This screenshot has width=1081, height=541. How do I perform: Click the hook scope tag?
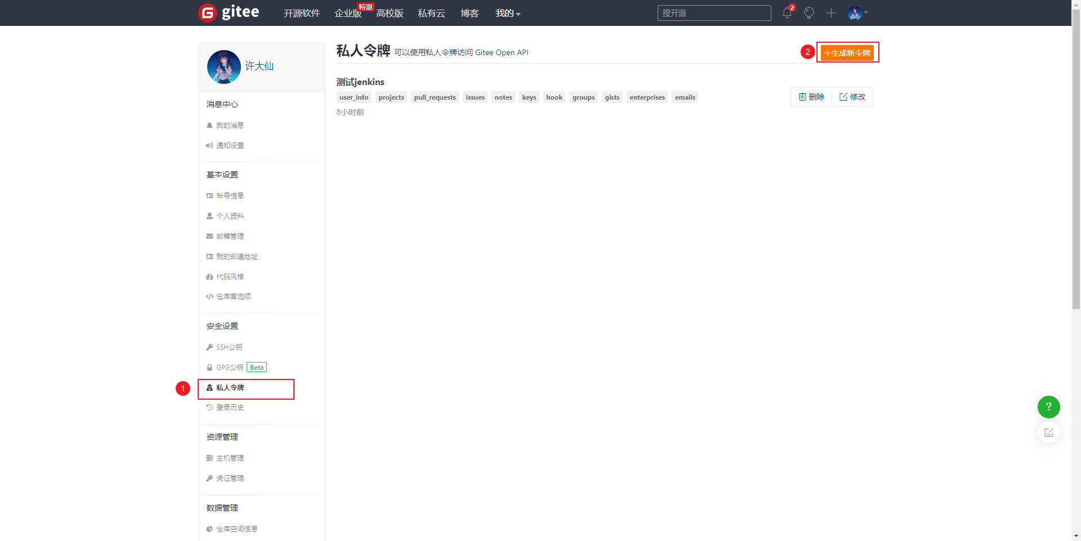[555, 97]
